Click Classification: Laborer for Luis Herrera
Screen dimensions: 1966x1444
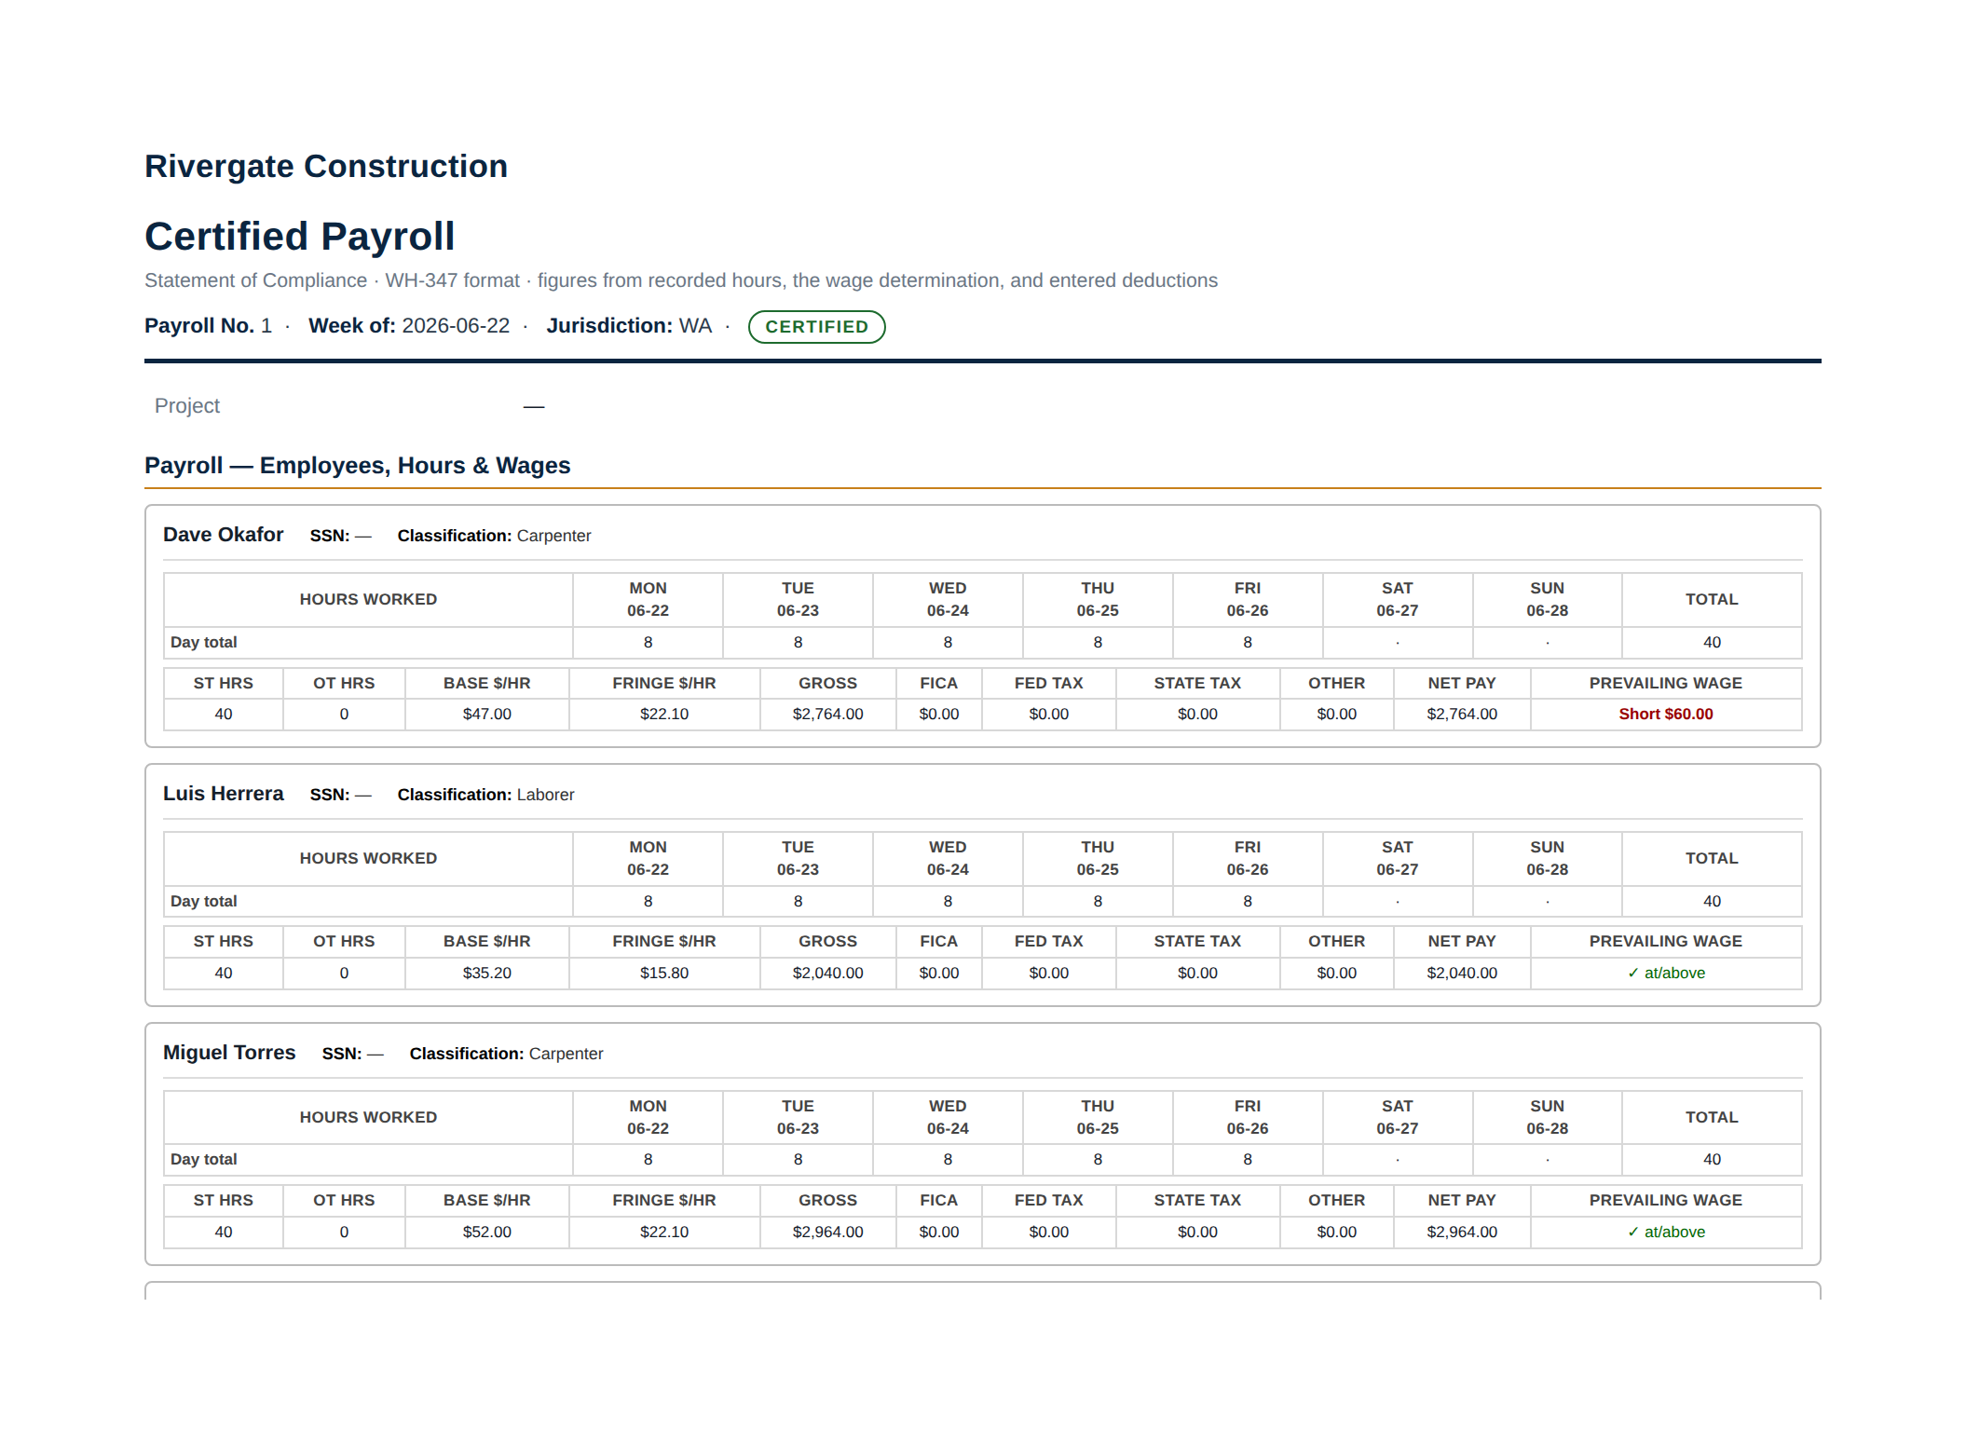pos(485,795)
